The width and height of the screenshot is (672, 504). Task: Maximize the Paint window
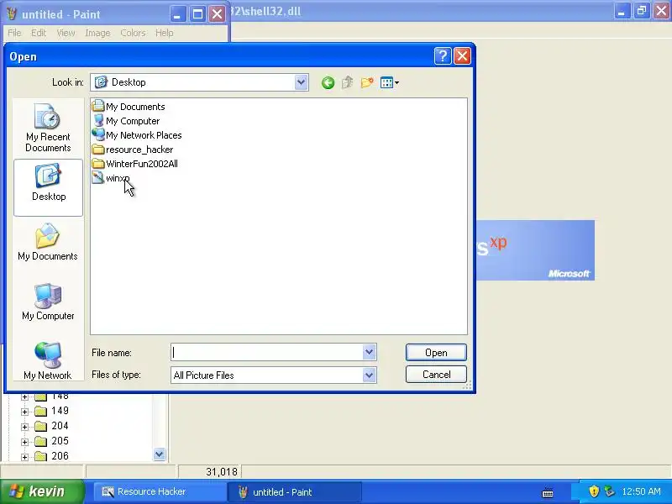pos(197,14)
